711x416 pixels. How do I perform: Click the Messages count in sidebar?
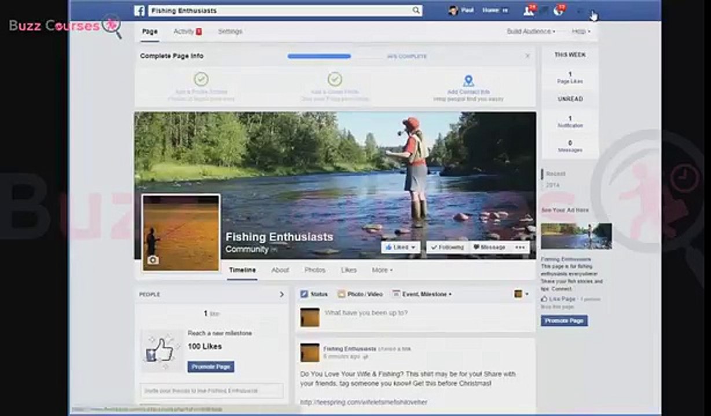coord(570,146)
